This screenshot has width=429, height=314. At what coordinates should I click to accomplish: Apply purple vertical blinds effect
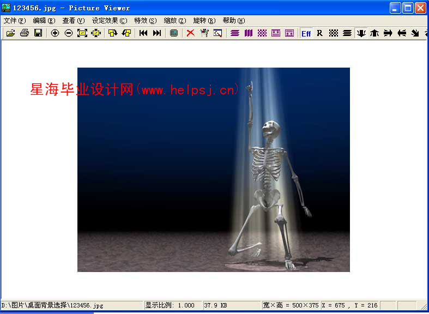(249, 33)
